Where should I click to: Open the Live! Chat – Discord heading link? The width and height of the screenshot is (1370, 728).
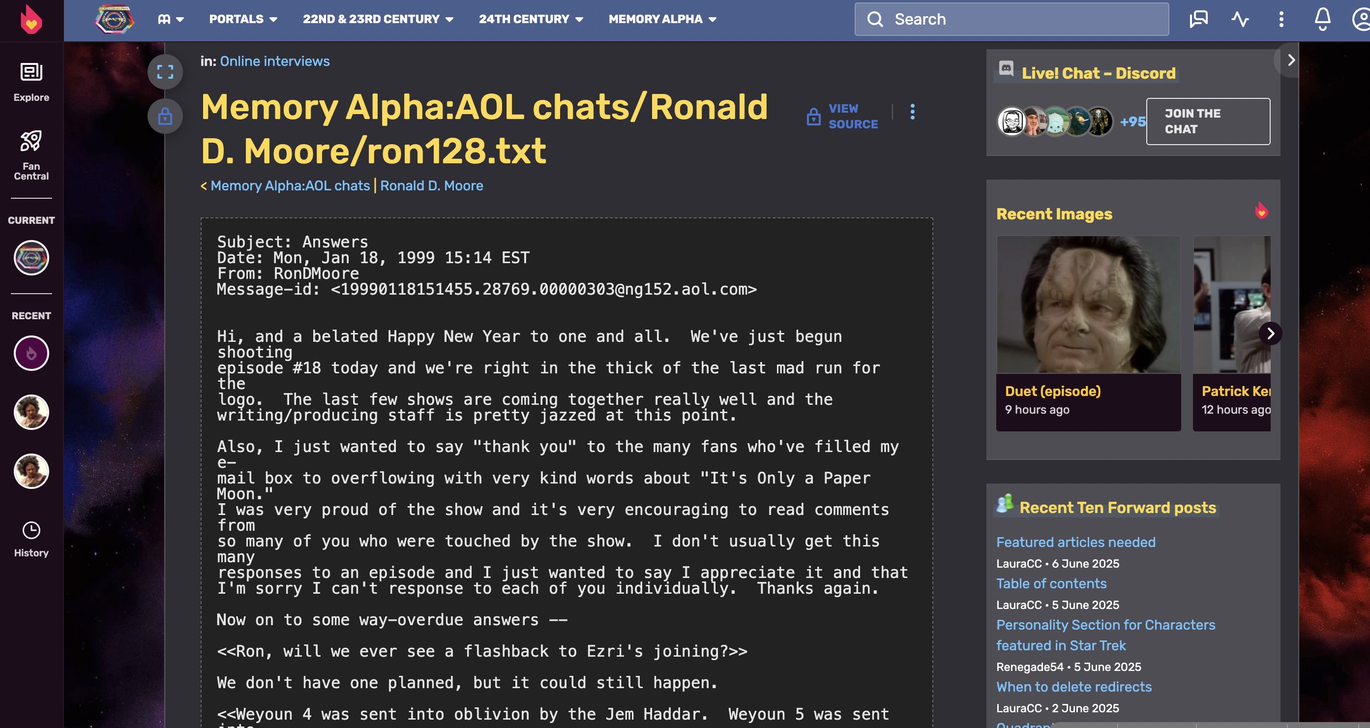click(x=1098, y=73)
